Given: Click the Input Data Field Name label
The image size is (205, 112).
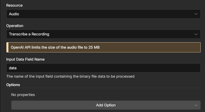Looking at the screenshot, I should [x=25, y=59].
